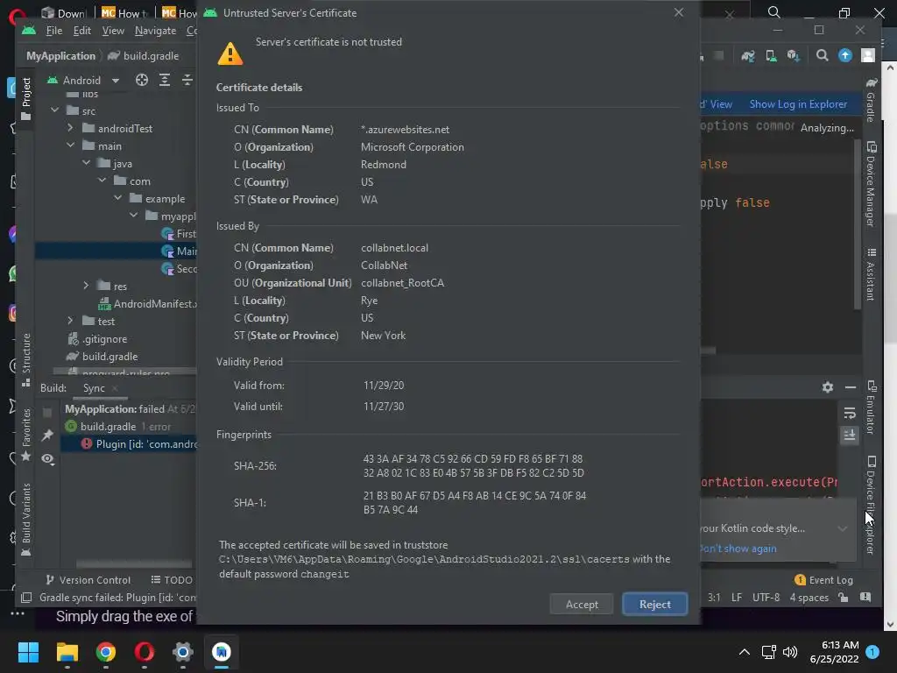Viewport: 897px width, 673px height.
Task: Open the Build Variants tool window
Action: point(25,519)
